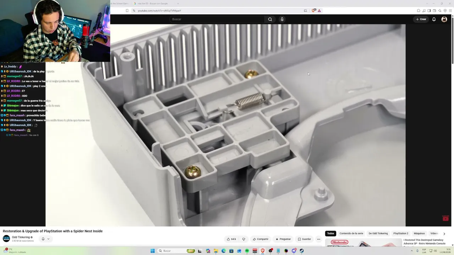Click the video player to pause

pyautogui.click(x=226, y=125)
